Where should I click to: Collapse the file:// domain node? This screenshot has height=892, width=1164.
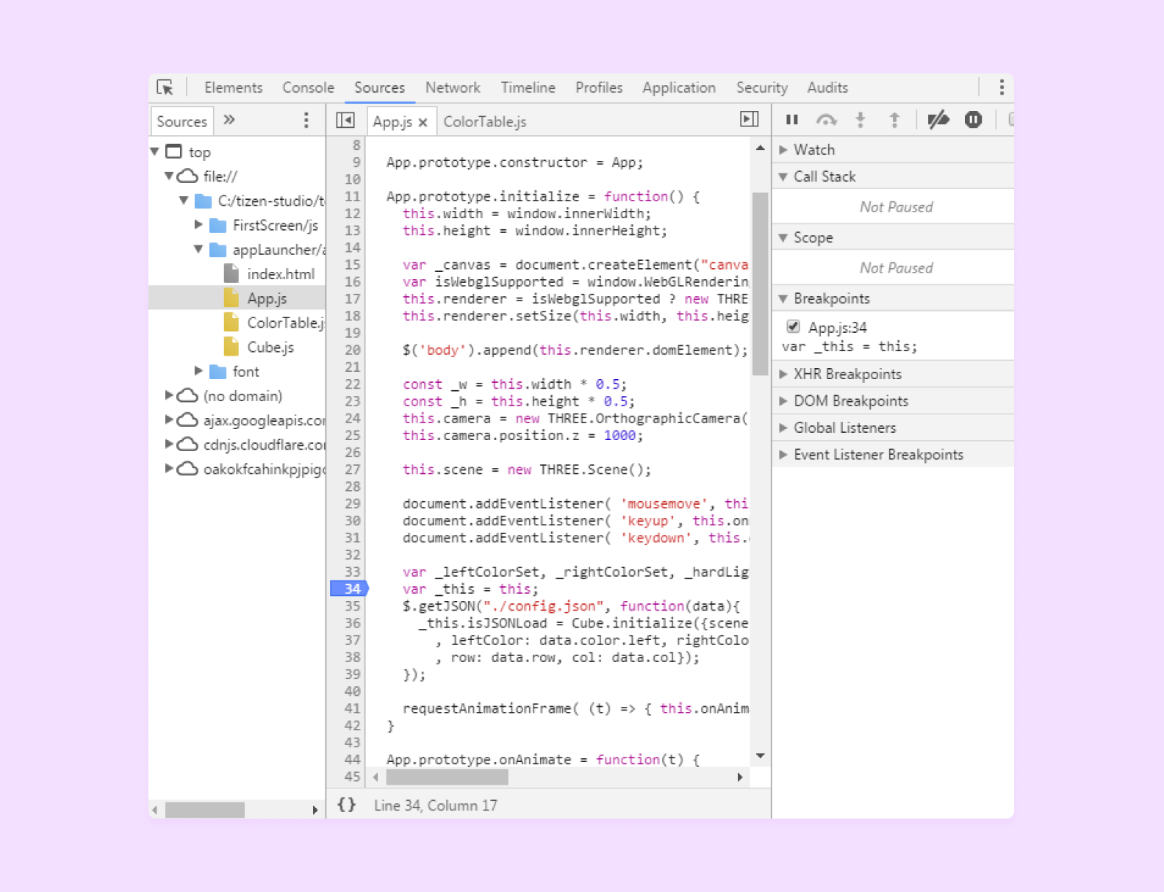(169, 176)
